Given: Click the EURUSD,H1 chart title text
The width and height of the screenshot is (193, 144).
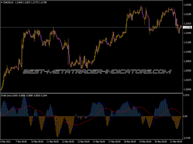Looking at the screenshot, I should (x=9, y=3).
